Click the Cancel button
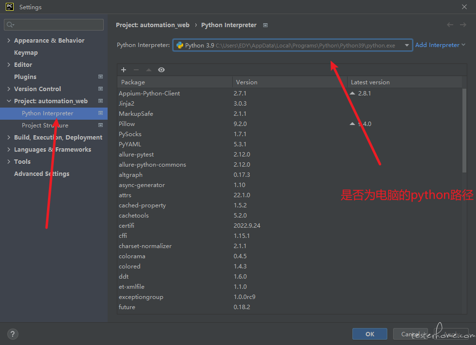This screenshot has height=345, width=476. 410,334
